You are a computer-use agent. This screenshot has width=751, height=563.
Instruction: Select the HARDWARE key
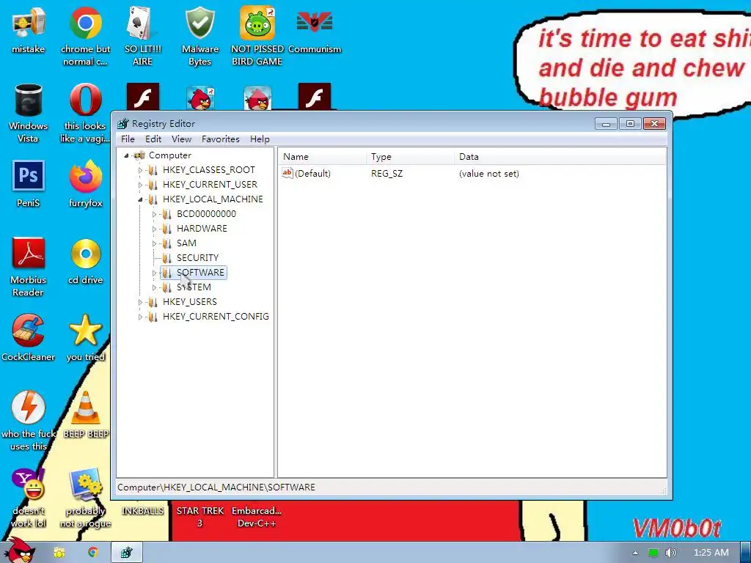click(202, 229)
